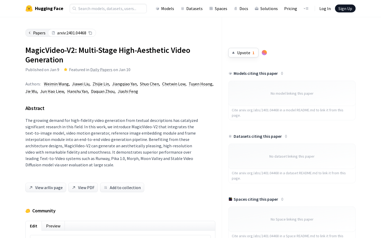
Task: Click 'No model linking this paper' text
Action: tap(292, 93)
